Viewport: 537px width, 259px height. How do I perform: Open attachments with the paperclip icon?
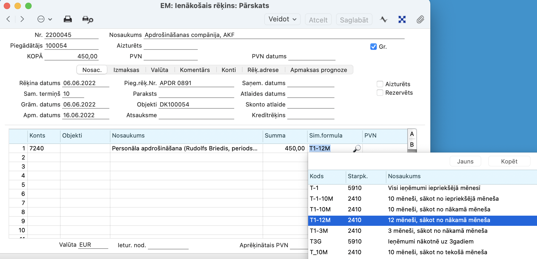pyautogui.click(x=420, y=20)
